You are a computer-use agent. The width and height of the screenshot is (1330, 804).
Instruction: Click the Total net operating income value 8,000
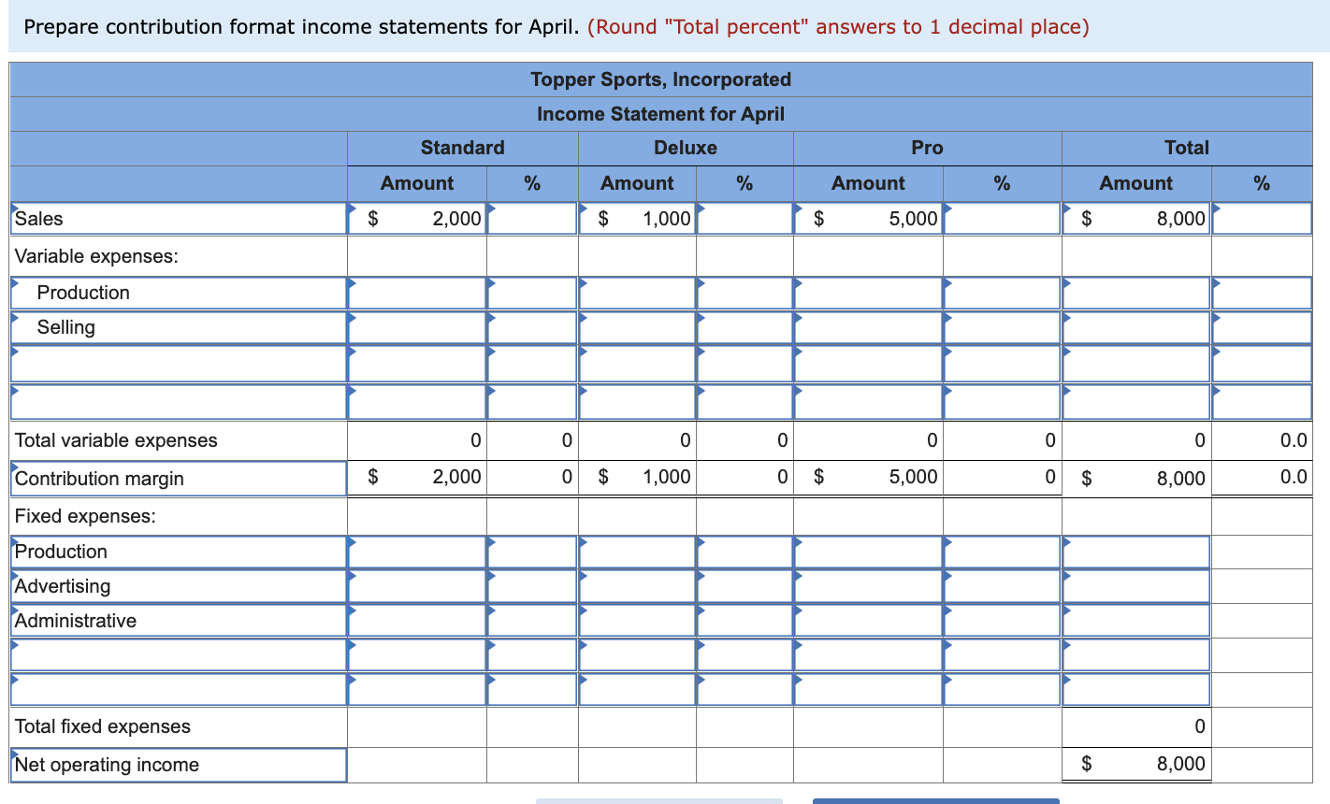point(1180,764)
